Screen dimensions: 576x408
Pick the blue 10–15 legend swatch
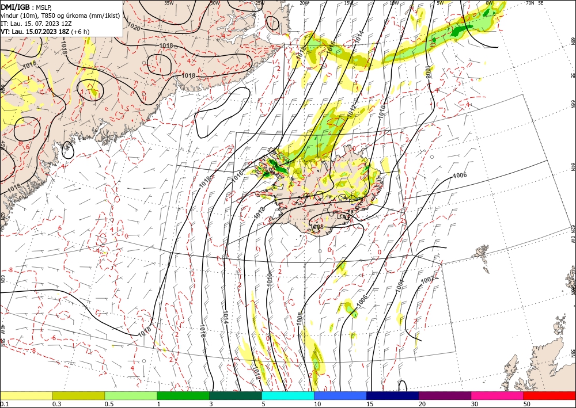pos(340,396)
